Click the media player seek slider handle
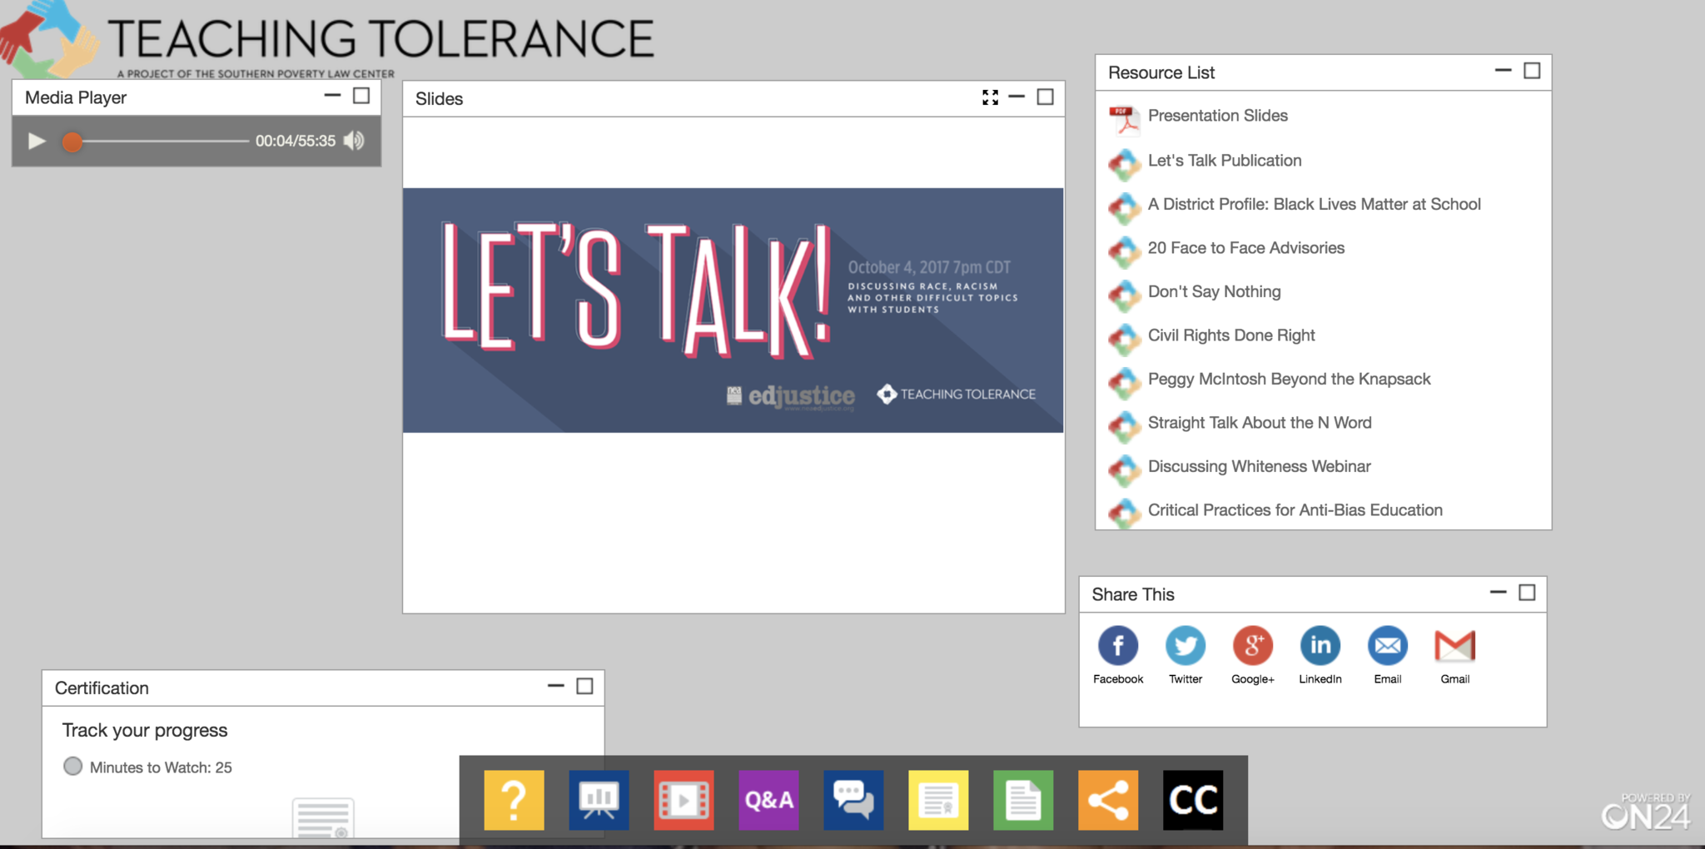The image size is (1705, 849). click(x=72, y=141)
